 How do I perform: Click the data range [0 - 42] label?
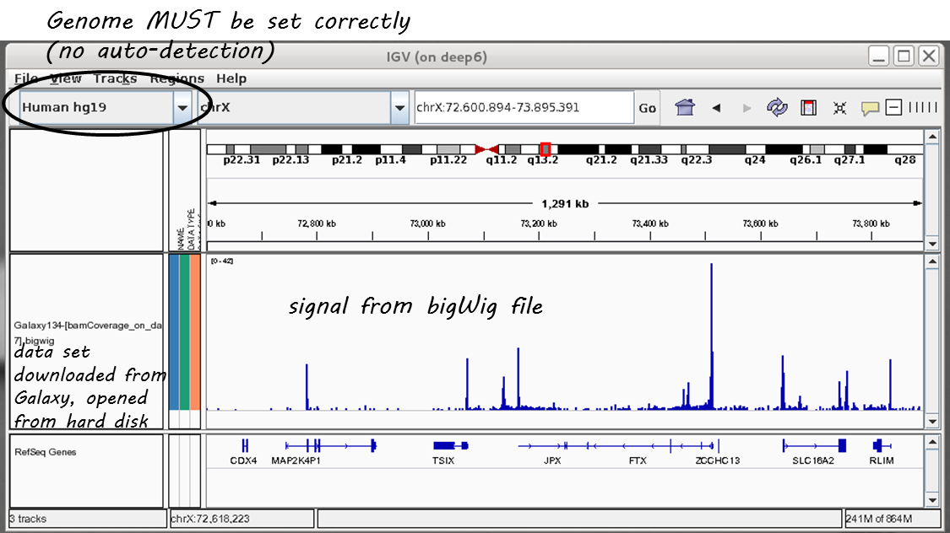pos(222,261)
